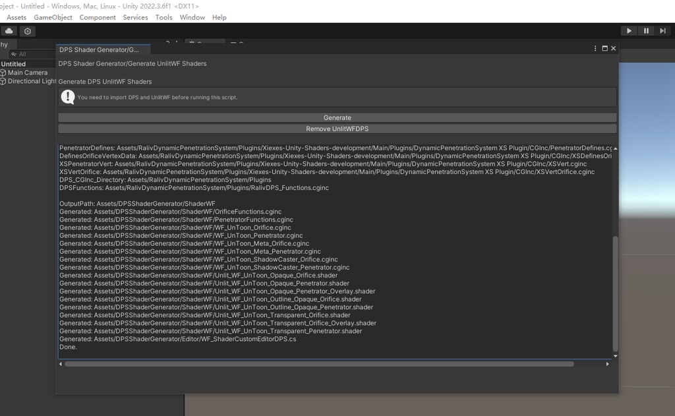
Task: Click the 'DPS_CGInc_Directory:' log line
Action: [165, 179]
